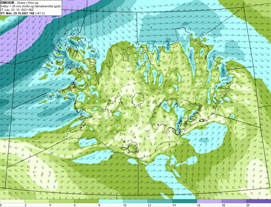The image size is (271, 207).
Task: Click the 8–10 m/s pale cyan swatch
Action: (x=111, y=201)
